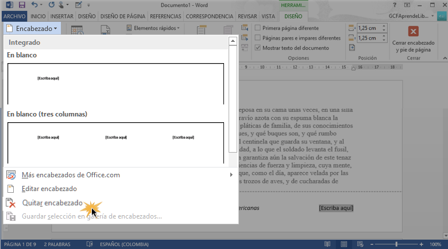
Task: Click the red Cerrar encabezado X icon
Action: click(x=412, y=32)
